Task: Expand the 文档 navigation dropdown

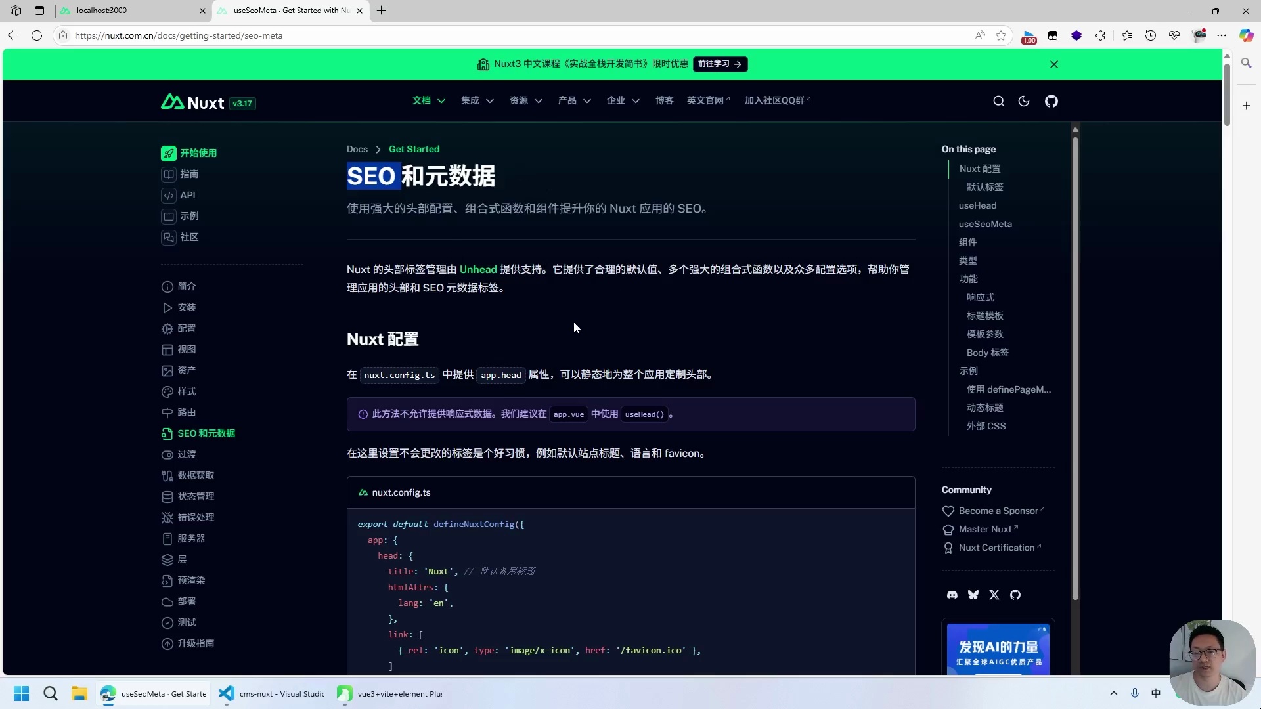Action: pyautogui.click(x=428, y=100)
